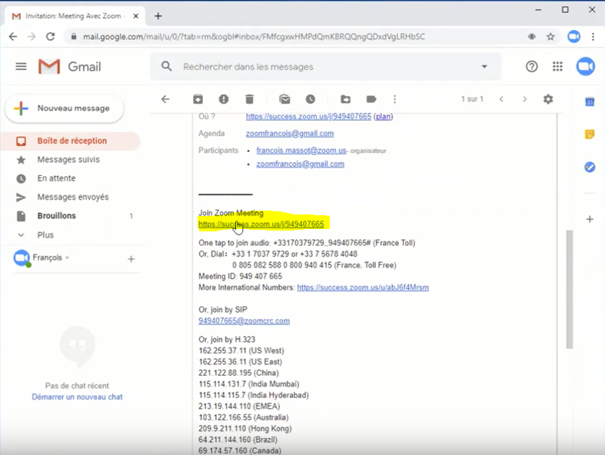Open Google Tasks side panel icon
605x455 pixels.
pyautogui.click(x=589, y=167)
